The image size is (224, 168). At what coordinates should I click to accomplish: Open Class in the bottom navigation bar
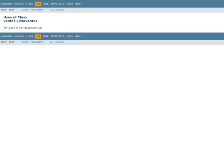[29, 37]
